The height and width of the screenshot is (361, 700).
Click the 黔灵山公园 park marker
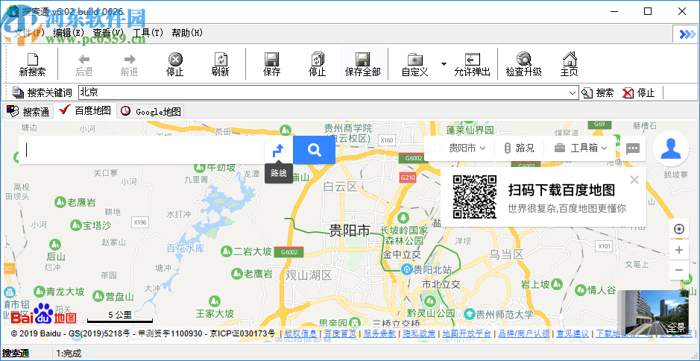(x=430, y=301)
